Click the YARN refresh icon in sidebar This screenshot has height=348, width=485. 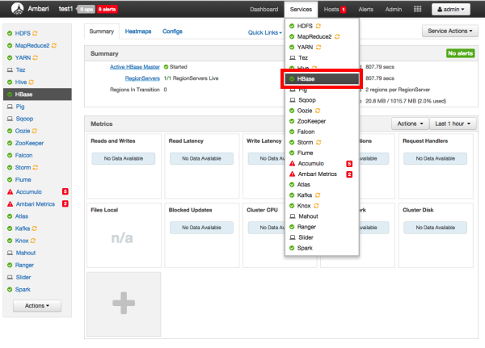pyautogui.click(x=36, y=57)
